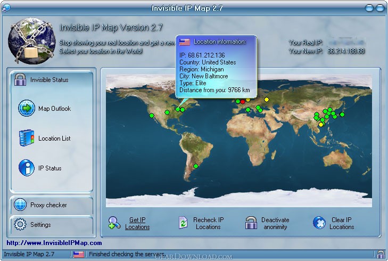This screenshot has height=261, width=388.
Task: Click the padlock icon beside Invisible Status
Action: pyautogui.click(x=20, y=79)
